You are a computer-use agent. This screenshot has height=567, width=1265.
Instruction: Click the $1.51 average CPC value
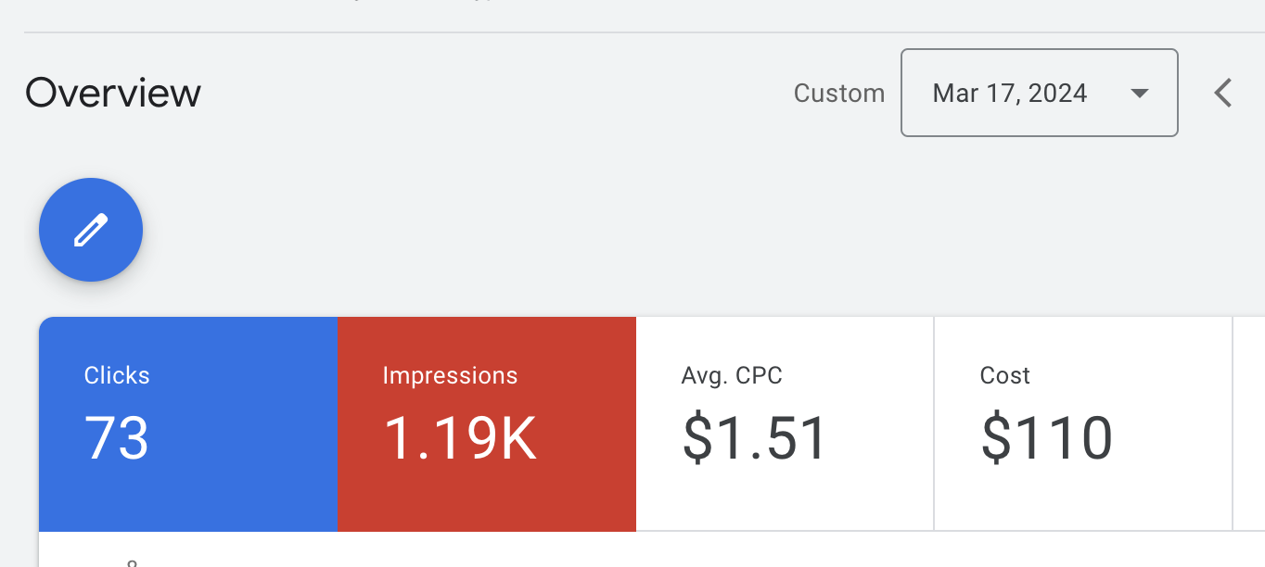(x=754, y=437)
